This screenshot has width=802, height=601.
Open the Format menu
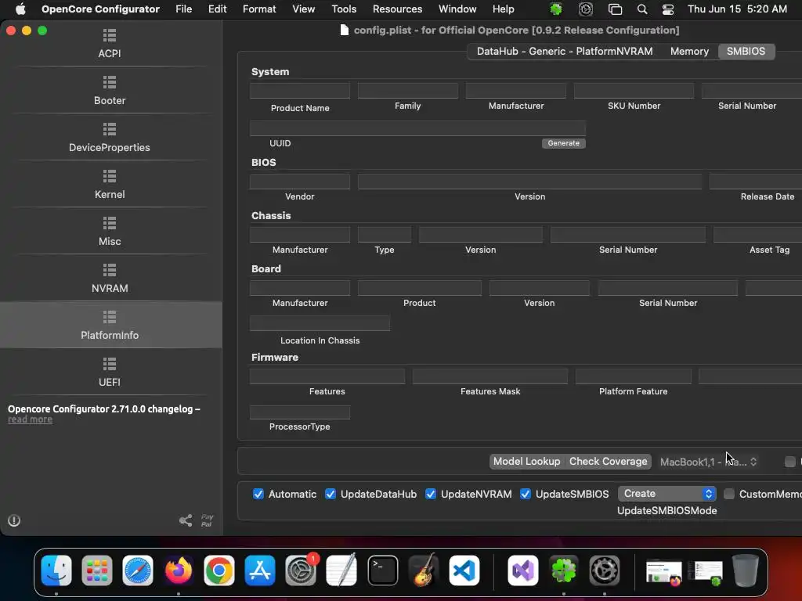tap(259, 9)
